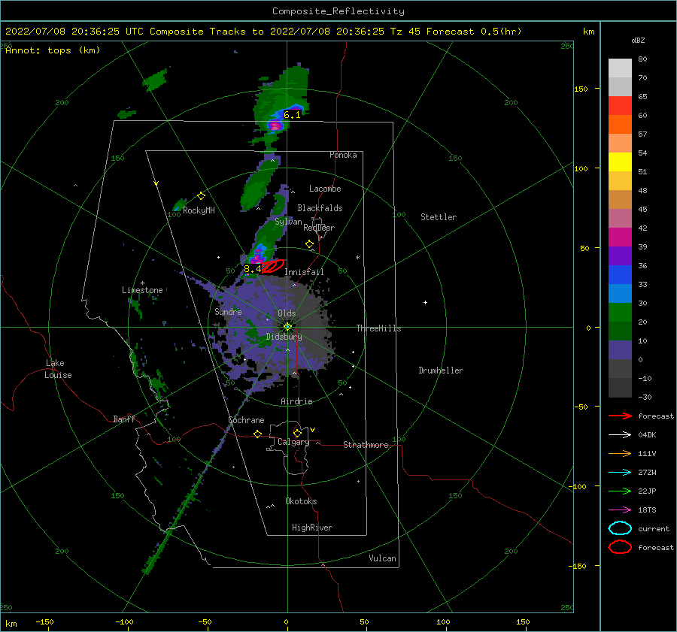Select the indigo 0-10 dBZ swatch
The width and height of the screenshot is (677, 632).
click(x=620, y=350)
